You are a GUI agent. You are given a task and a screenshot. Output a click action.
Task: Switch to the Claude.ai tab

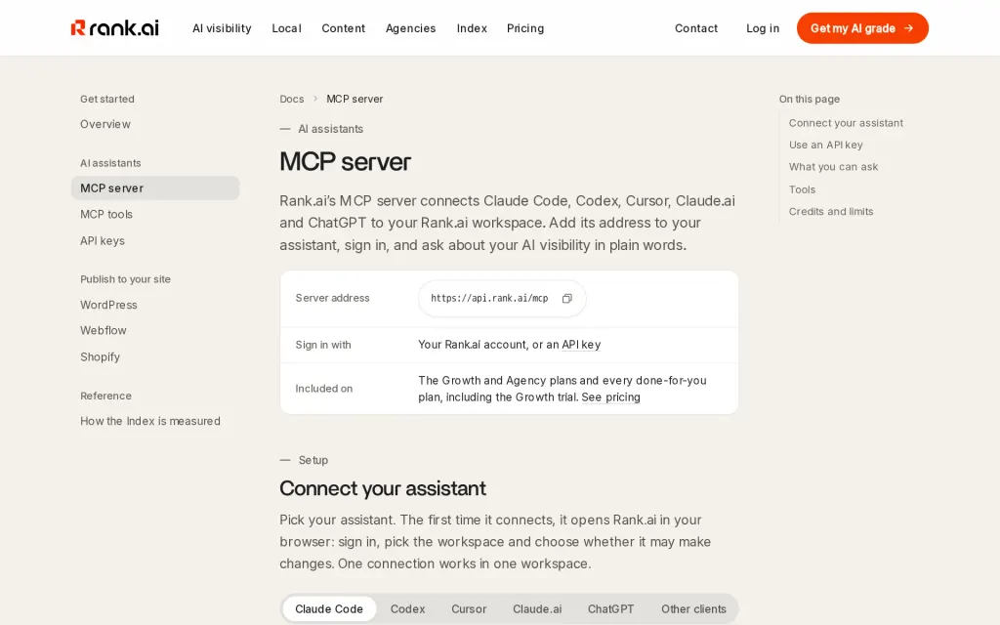(x=537, y=609)
